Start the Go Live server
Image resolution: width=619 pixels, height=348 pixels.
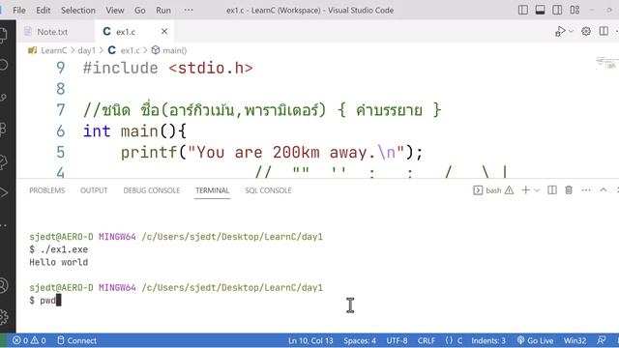click(535, 340)
